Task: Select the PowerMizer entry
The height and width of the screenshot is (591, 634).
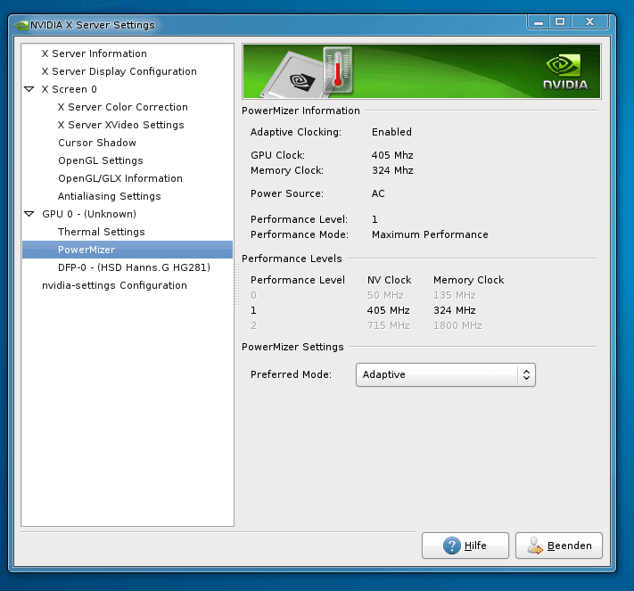Action: click(x=128, y=250)
